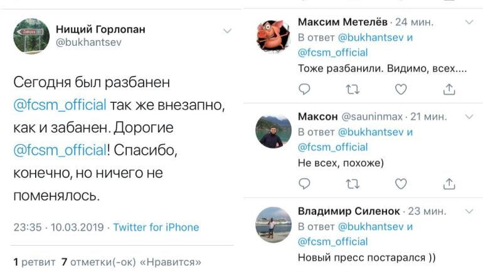The image size is (483, 272).
Task: Like Максим Метелёв's reply
Action: point(400,89)
